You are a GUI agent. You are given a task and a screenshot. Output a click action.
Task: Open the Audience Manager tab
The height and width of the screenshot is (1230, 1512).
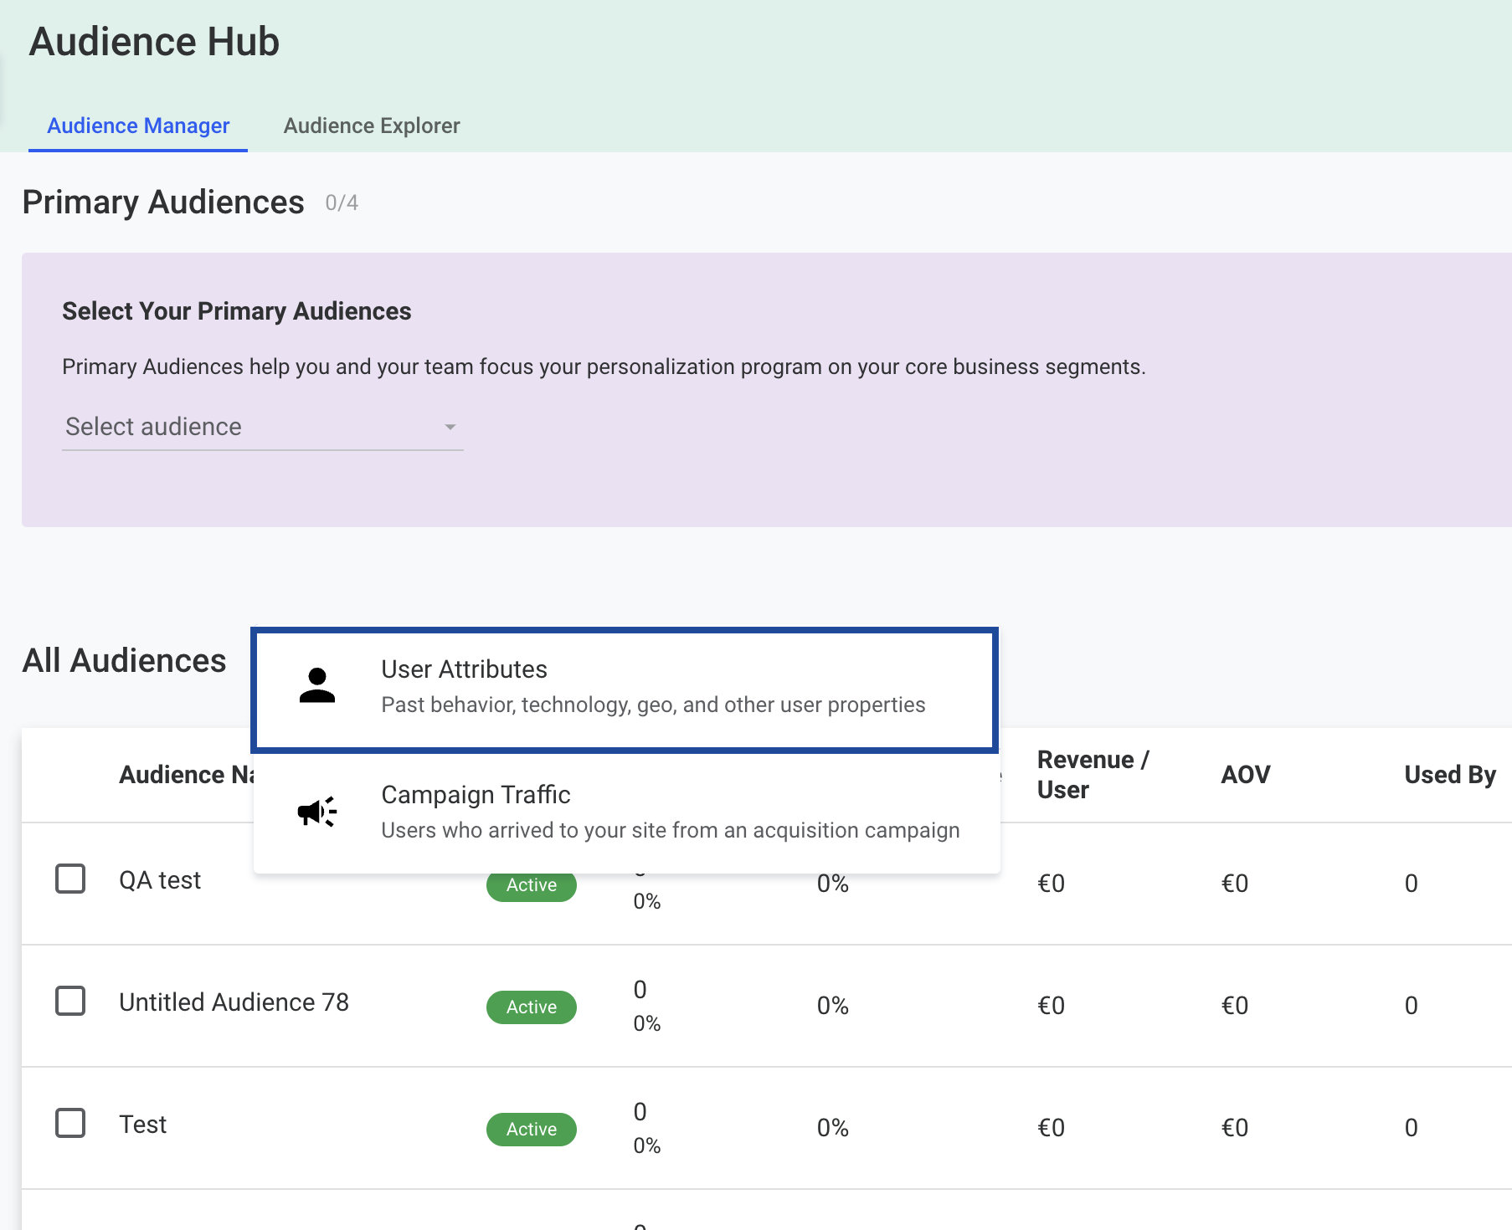pyautogui.click(x=138, y=126)
